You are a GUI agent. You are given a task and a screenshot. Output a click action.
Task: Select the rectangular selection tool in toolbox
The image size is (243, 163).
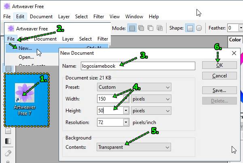(8, 69)
